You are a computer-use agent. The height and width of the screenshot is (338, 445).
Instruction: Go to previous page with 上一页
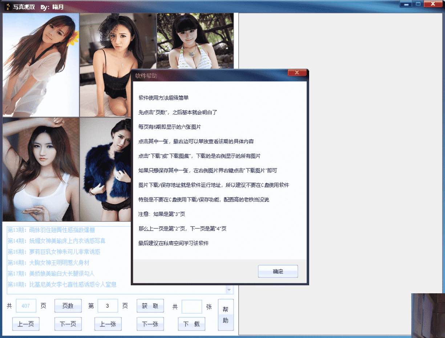tap(26, 324)
